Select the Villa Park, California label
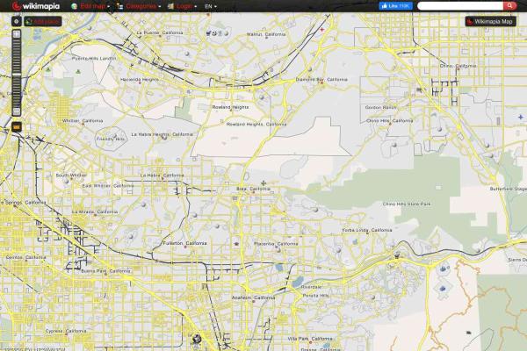This screenshot has width=527, height=351. pos(310,339)
